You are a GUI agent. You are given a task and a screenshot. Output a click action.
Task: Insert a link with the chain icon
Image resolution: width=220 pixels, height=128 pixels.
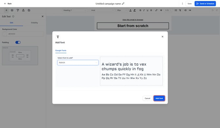coord(156,10)
